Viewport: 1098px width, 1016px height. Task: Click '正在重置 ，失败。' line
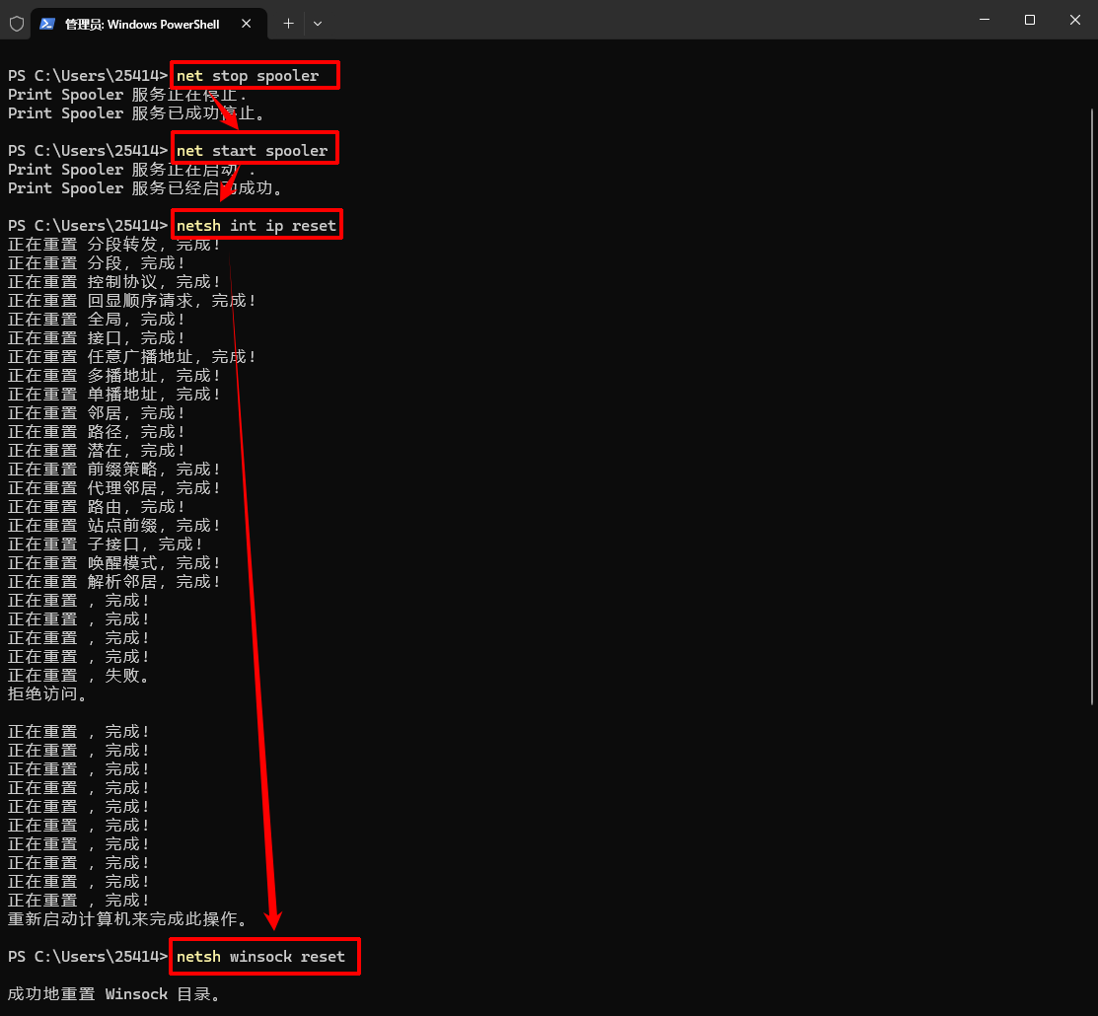click(79, 676)
